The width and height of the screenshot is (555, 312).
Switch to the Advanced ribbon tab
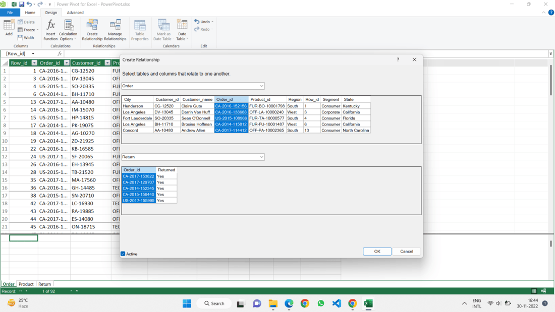75,13
